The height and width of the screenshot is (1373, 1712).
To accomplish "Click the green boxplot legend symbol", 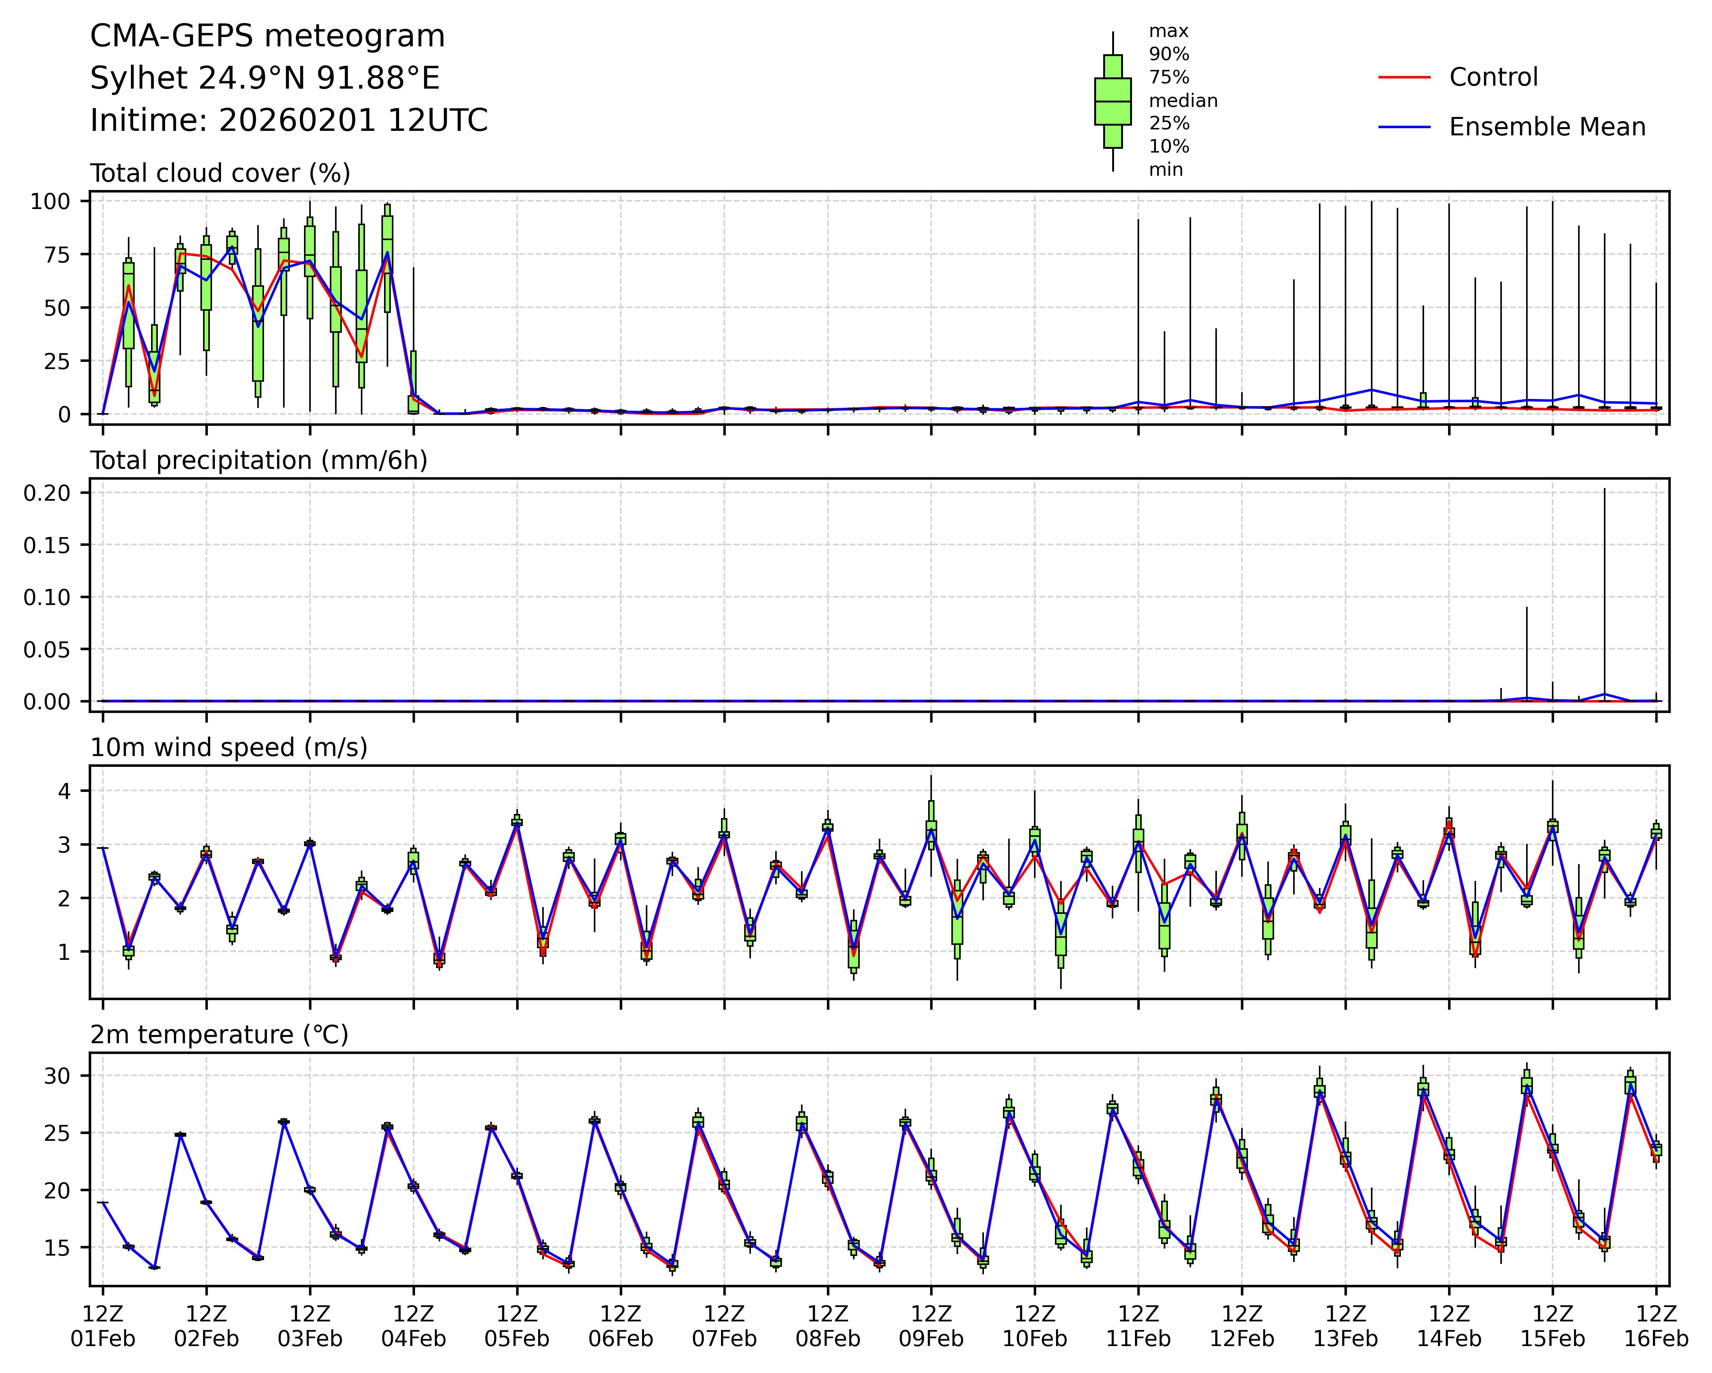I will click(x=1113, y=102).
